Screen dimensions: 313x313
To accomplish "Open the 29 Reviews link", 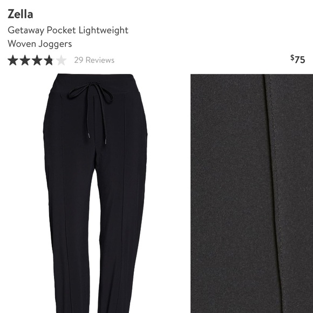I will pyautogui.click(x=94, y=60).
